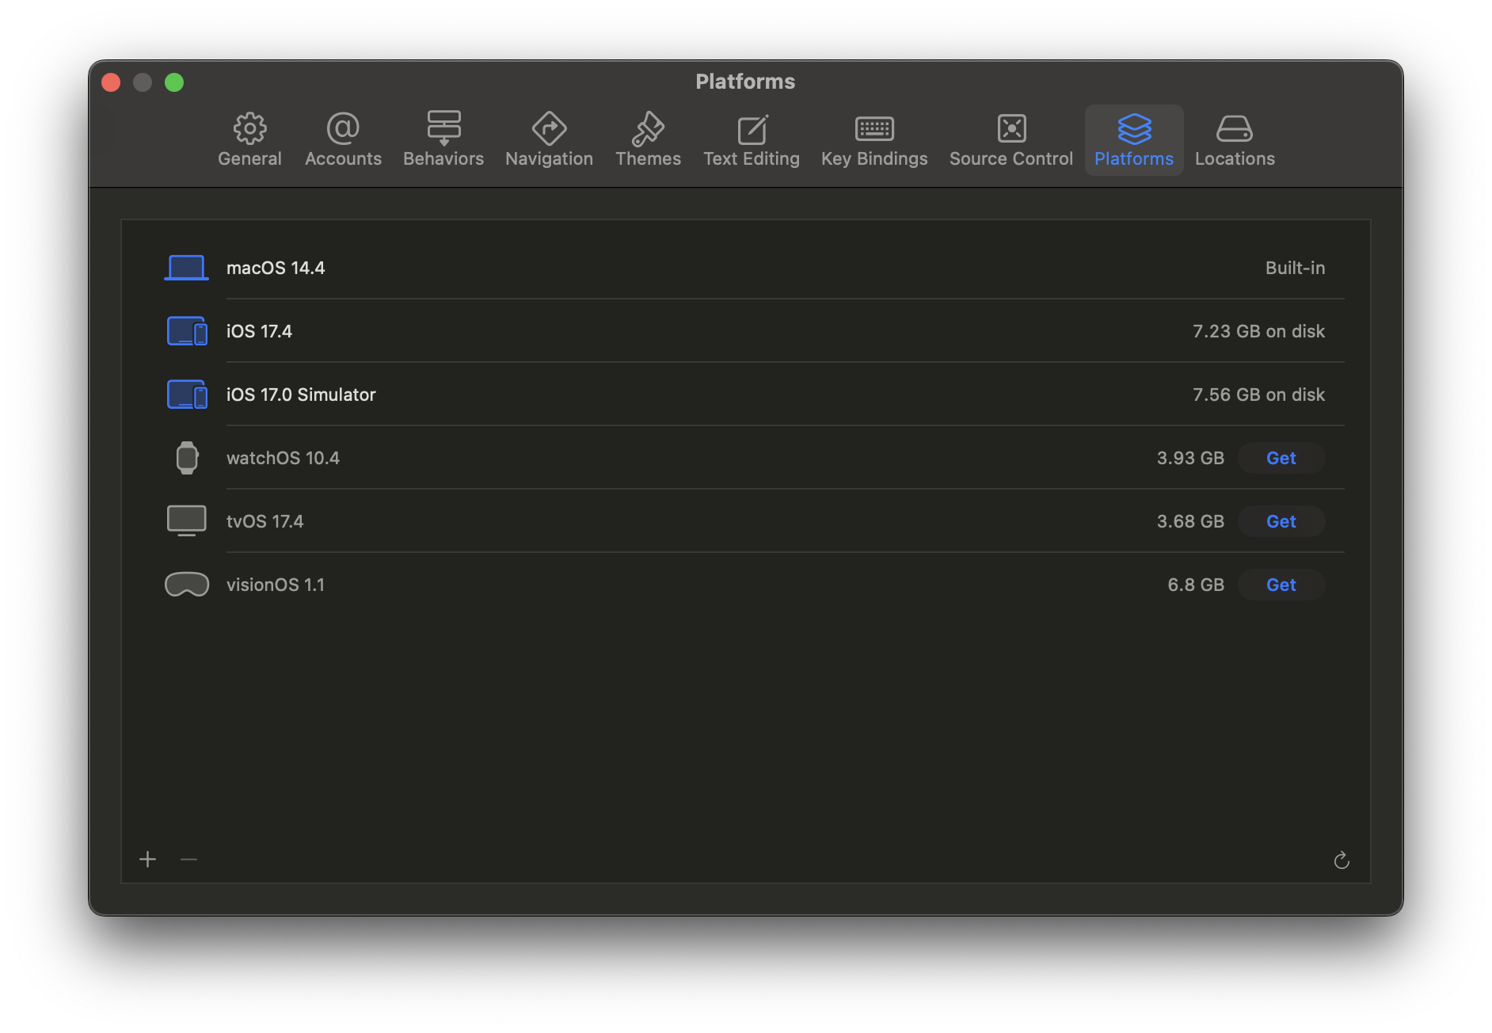The height and width of the screenshot is (1033, 1492).
Task: Switch to the Key Bindings tab label
Action: click(x=874, y=158)
